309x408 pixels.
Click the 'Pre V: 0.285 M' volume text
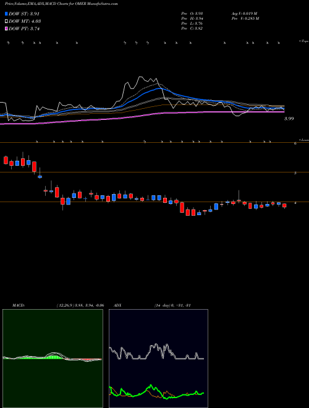coord(245,19)
